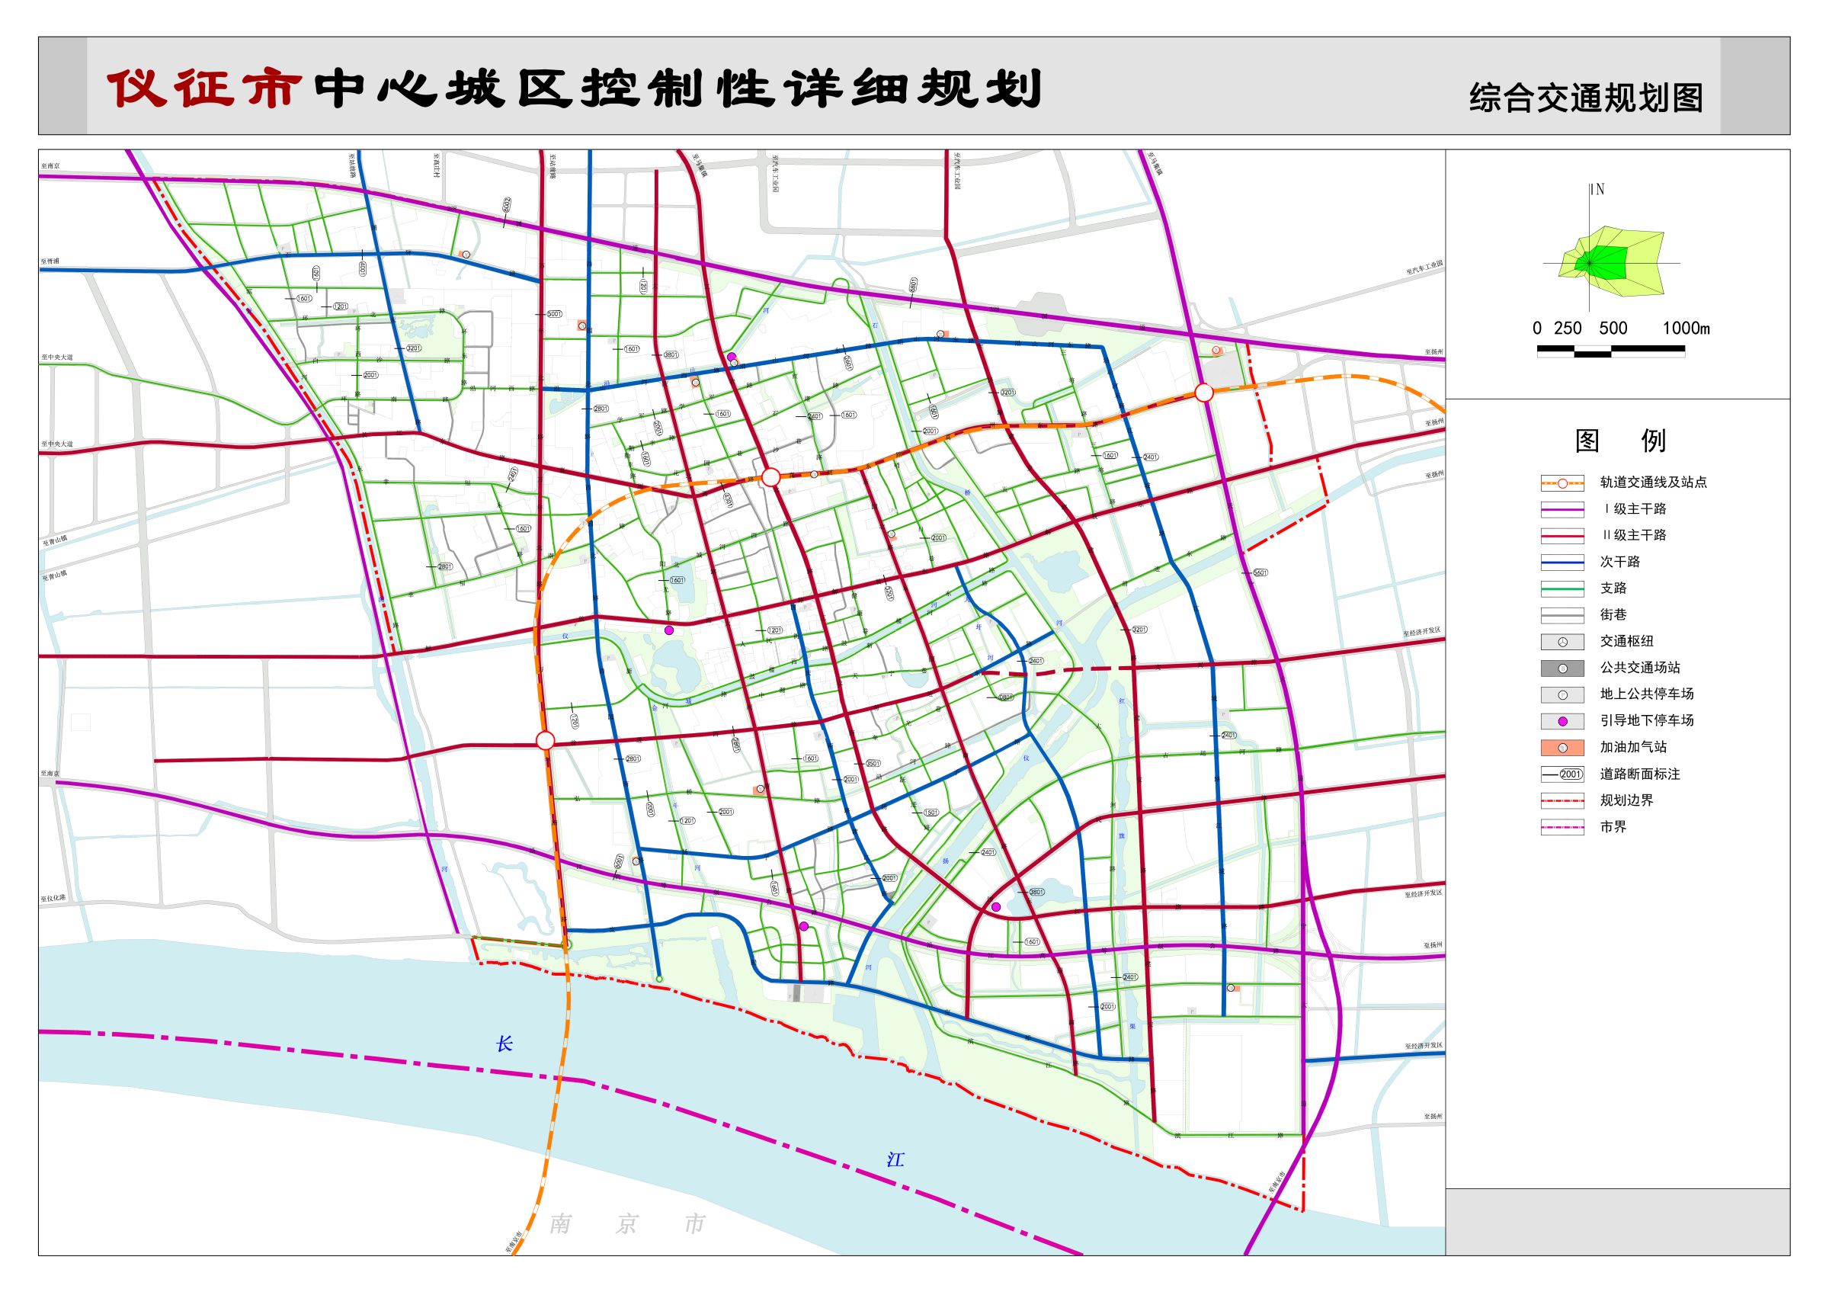Click the 规划边界 legend label
Screen dimensions: 1829x1292
[x=1626, y=800]
